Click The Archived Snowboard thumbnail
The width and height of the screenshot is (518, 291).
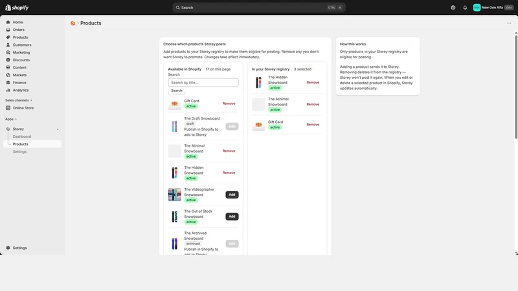click(174, 244)
